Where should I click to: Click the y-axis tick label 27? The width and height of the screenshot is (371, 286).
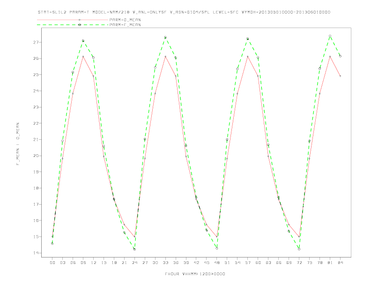point(36,43)
